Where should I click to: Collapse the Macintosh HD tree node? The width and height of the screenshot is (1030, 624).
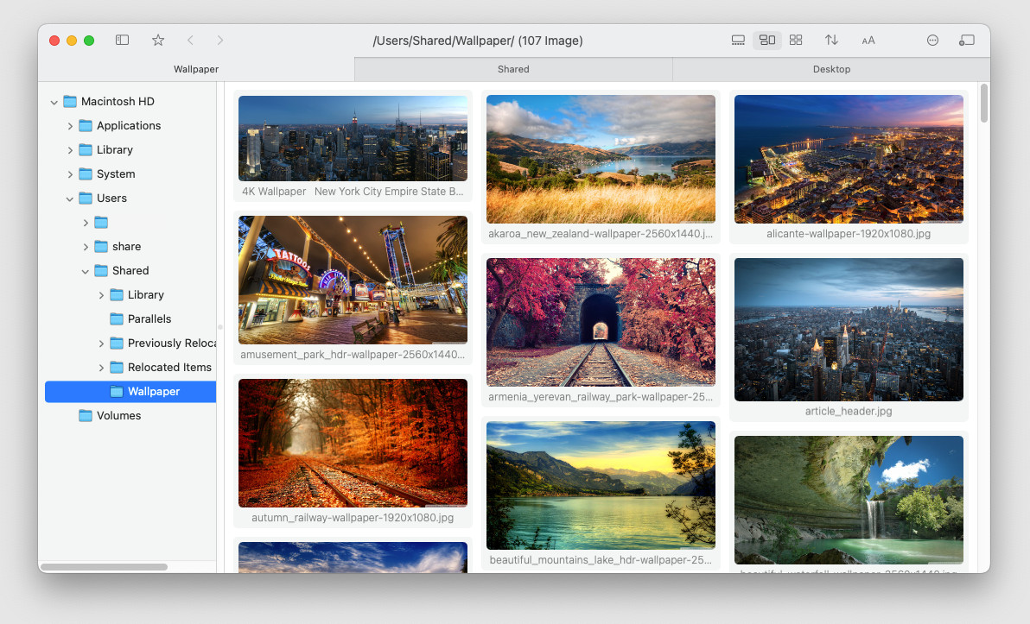pos(54,102)
